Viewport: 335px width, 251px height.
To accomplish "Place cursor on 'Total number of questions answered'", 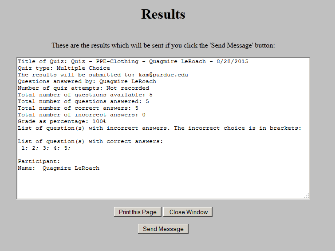I will 83,102.
